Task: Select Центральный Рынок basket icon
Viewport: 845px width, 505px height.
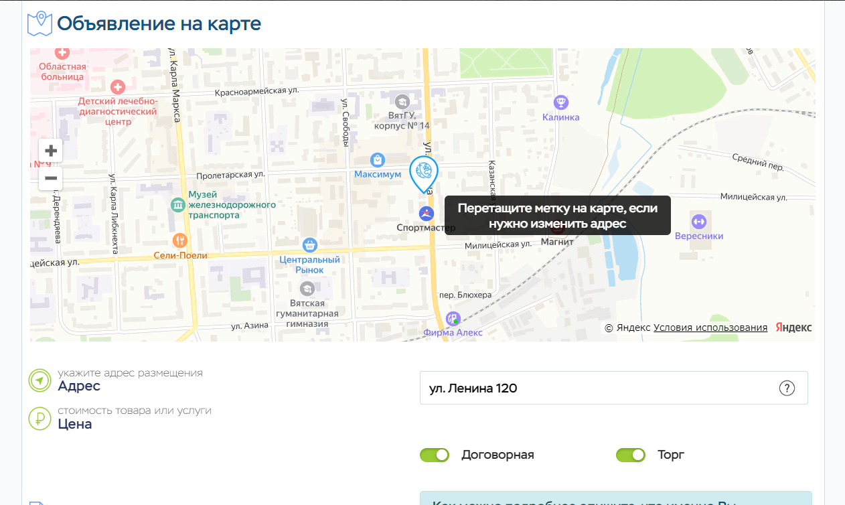Action: pos(309,245)
